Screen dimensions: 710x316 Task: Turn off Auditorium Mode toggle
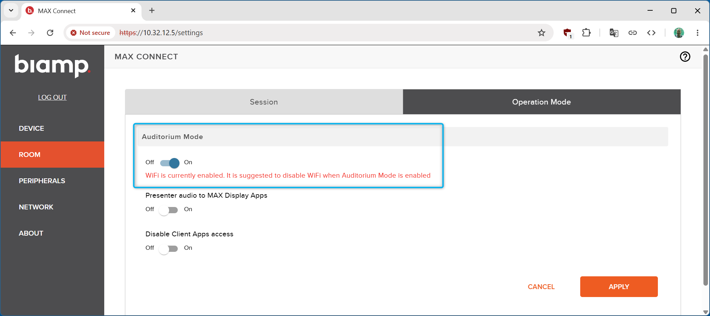point(169,163)
